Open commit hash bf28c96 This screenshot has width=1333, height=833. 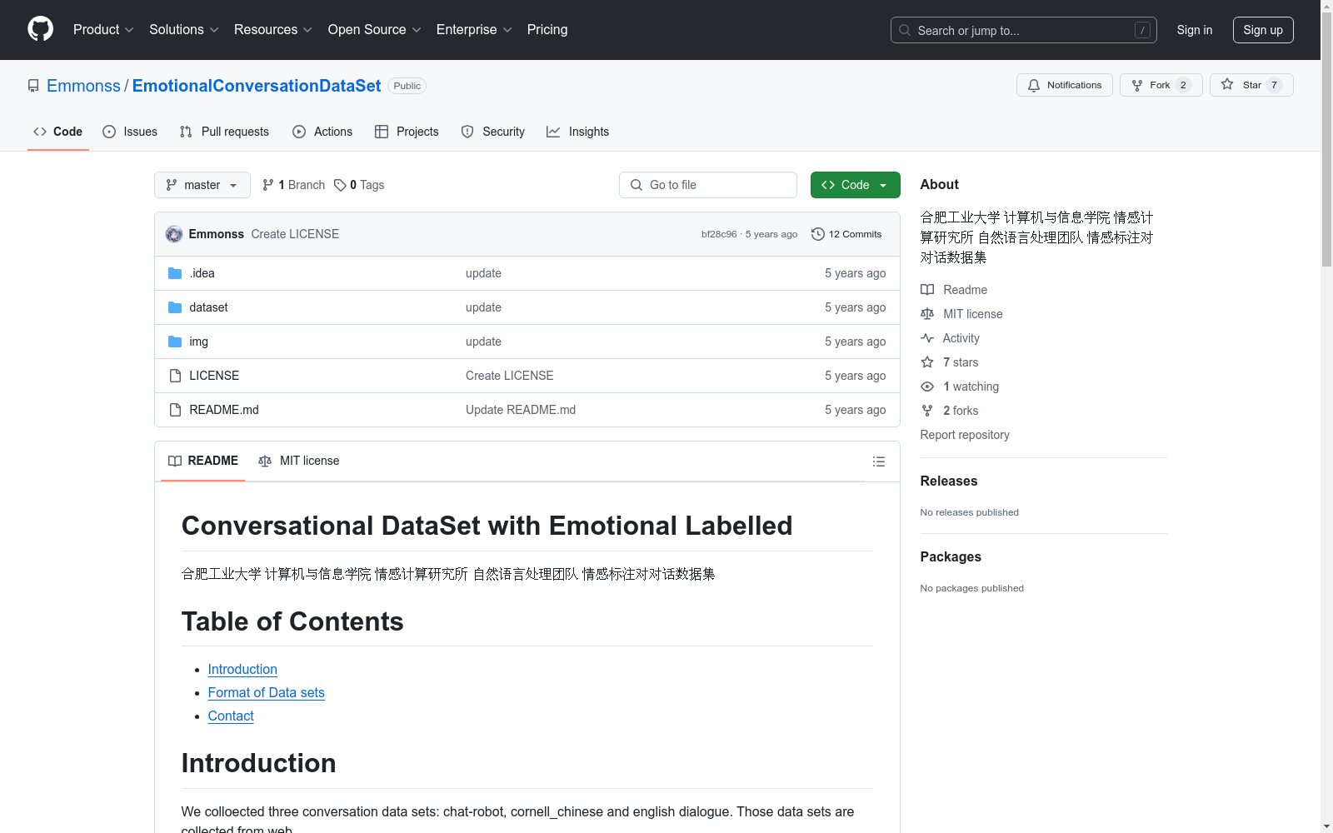click(x=719, y=234)
